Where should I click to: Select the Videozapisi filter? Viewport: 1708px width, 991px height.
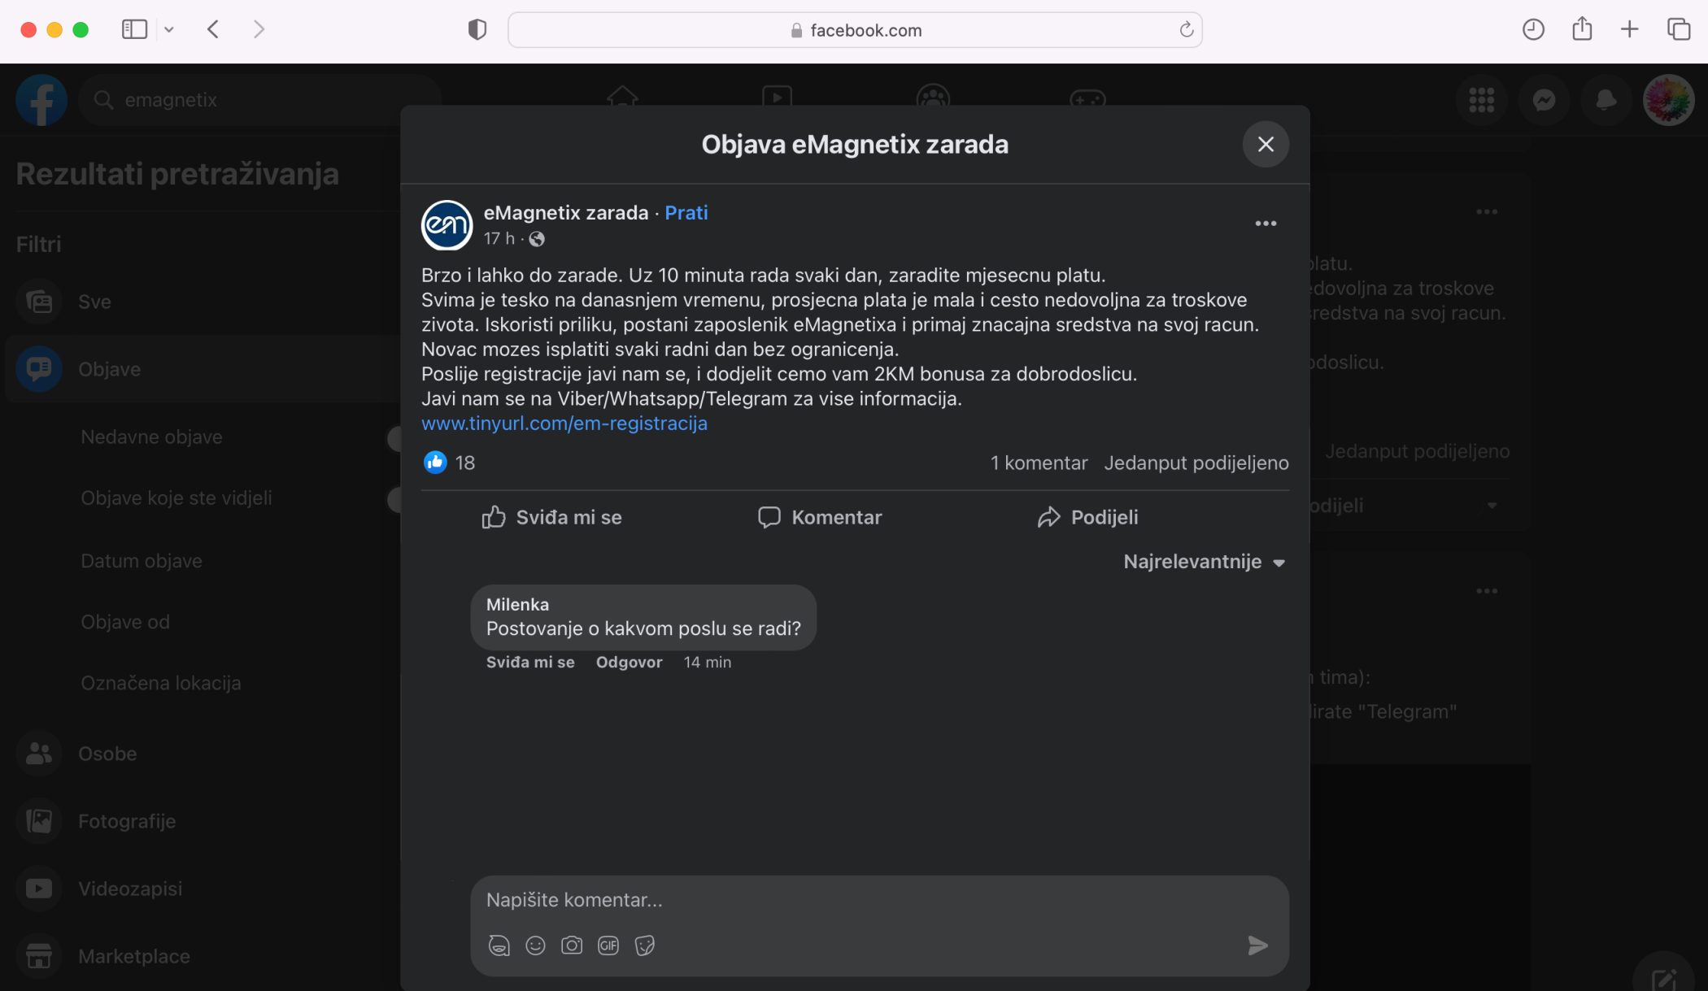[203, 889]
